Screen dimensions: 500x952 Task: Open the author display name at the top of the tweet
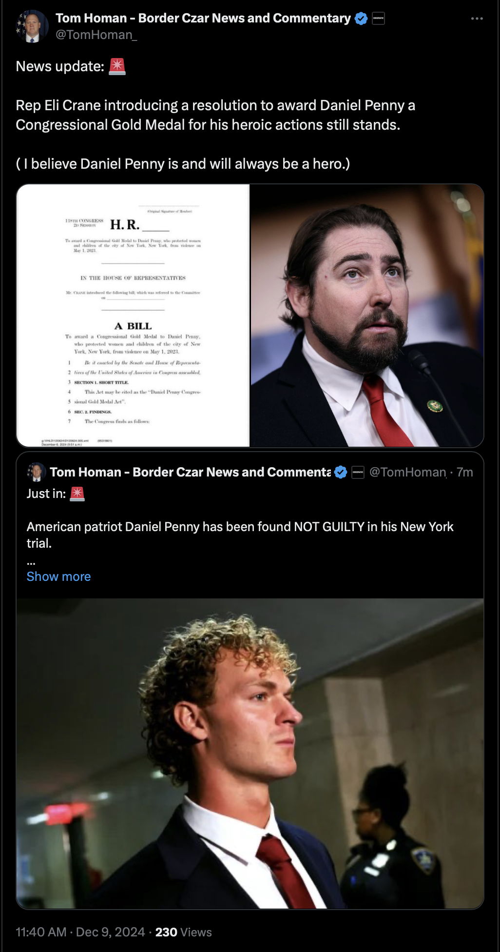203,18
